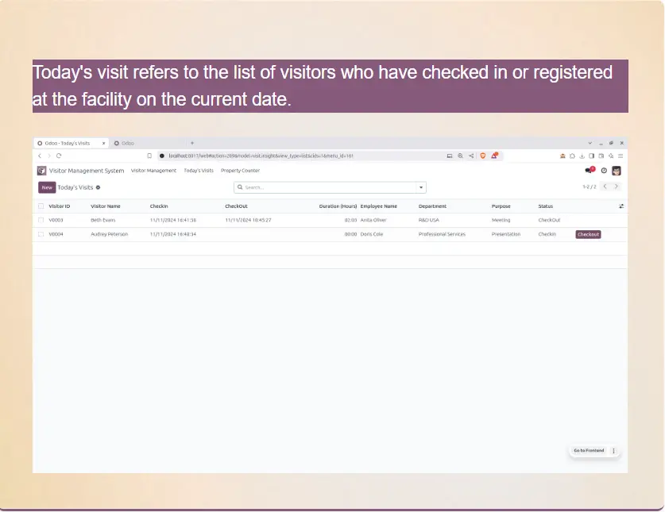This screenshot has width=665, height=512.
Task: Go to next page of records
Action: coord(617,187)
